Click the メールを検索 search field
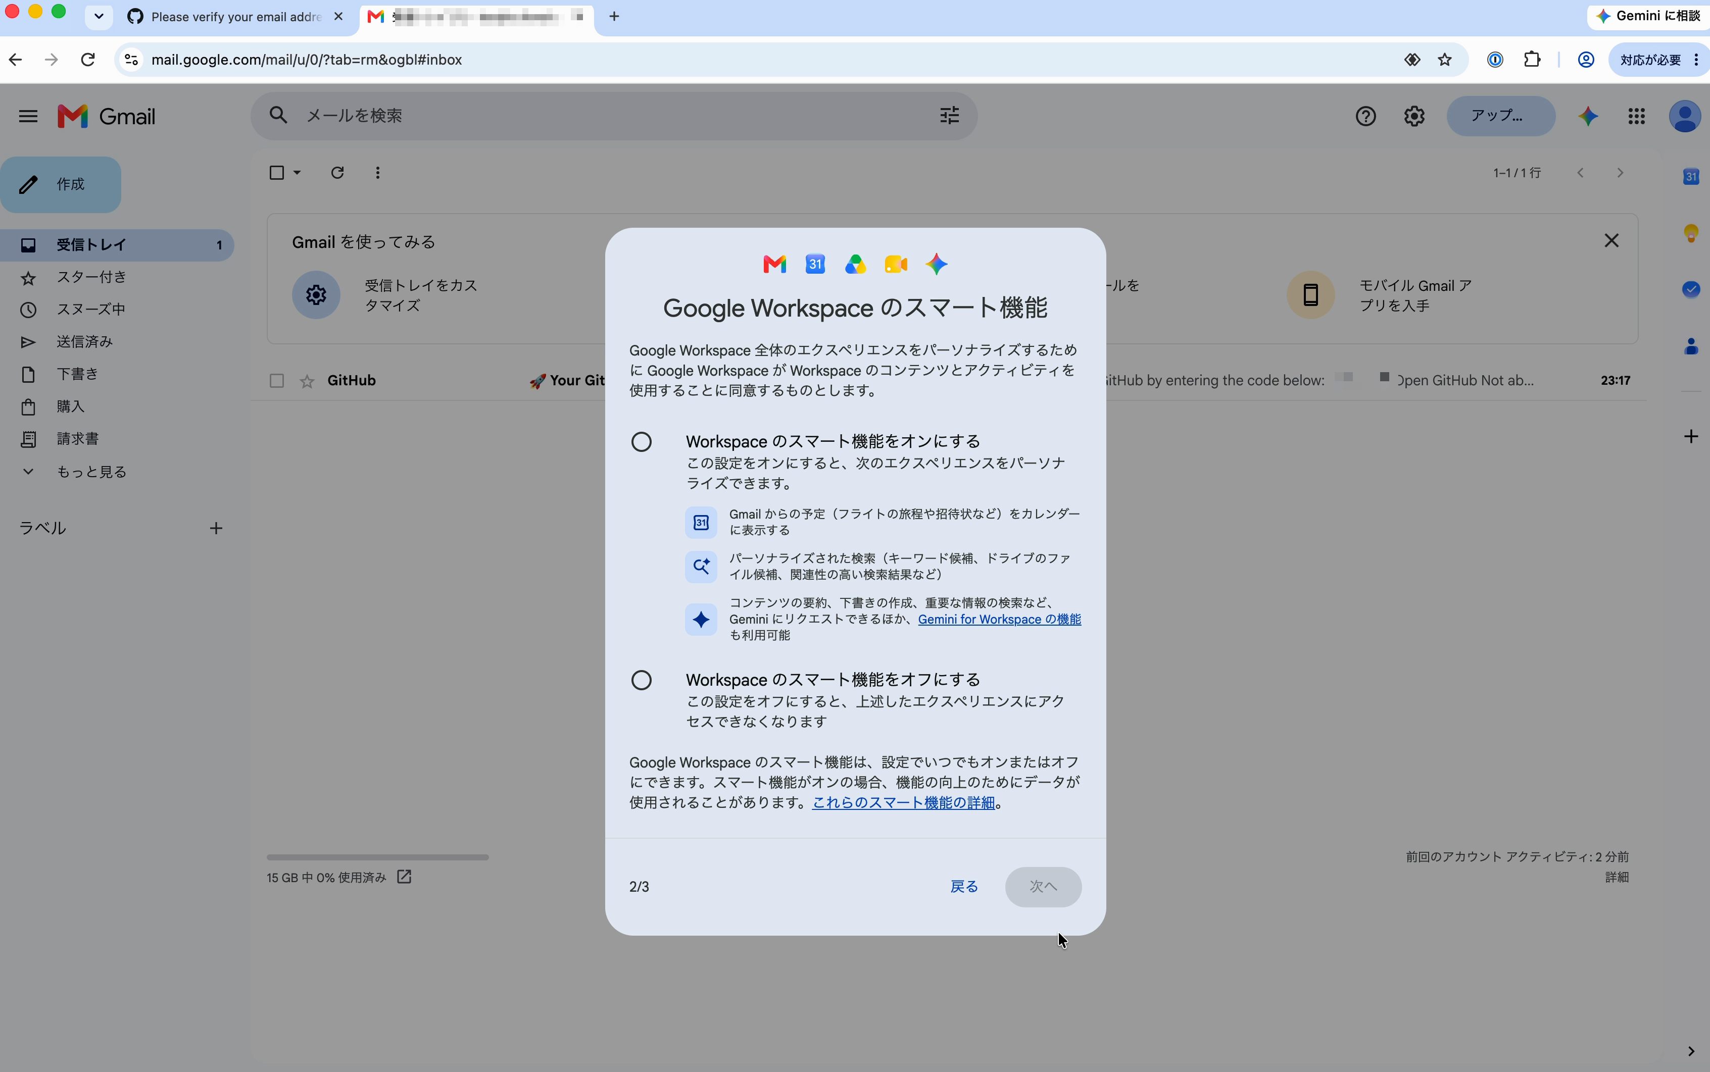The height and width of the screenshot is (1072, 1710). 613,116
